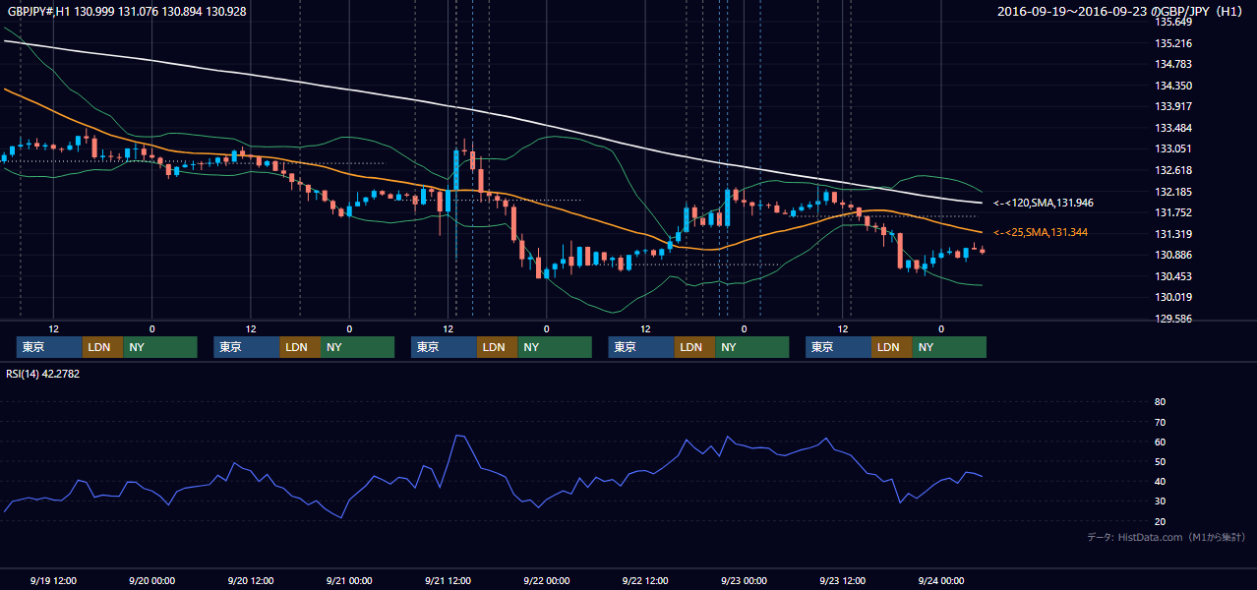Screen dimensions: 1257x590
Task: Click price axis label 132.618
Action: pyautogui.click(x=1172, y=170)
